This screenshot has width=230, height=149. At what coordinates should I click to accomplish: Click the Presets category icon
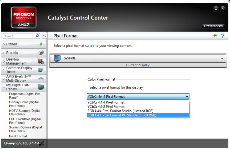[x=41, y=53]
